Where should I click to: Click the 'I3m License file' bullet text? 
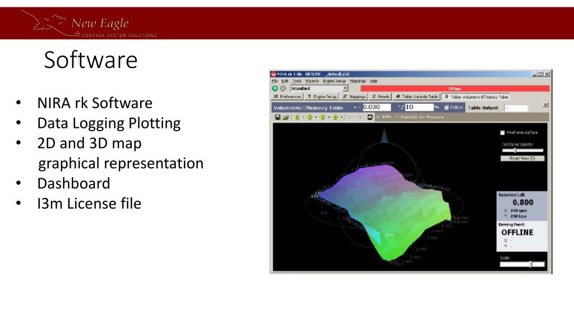pos(89,204)
